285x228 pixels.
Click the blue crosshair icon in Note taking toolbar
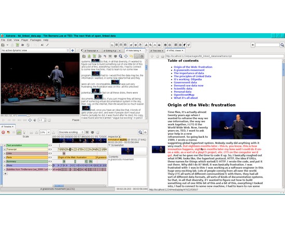point(126,56)
